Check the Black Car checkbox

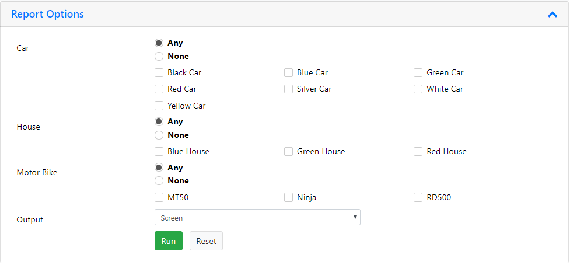click(x=159, y=73)
